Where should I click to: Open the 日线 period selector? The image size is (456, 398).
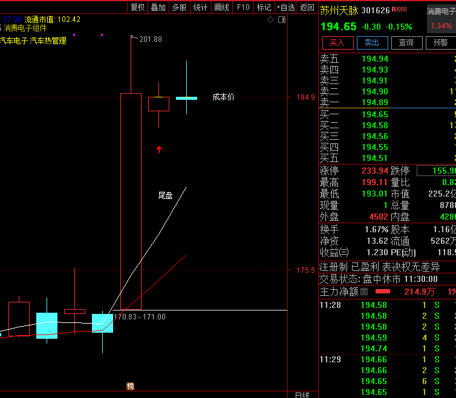[302, 394]
